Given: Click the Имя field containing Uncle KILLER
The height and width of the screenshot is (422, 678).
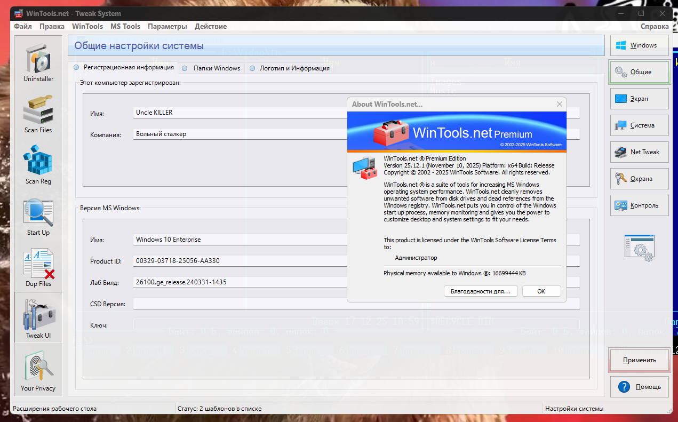Looking at the screenshot, I should click(240, 113).
